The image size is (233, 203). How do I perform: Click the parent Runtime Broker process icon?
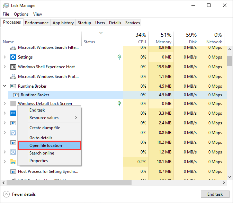13,86
